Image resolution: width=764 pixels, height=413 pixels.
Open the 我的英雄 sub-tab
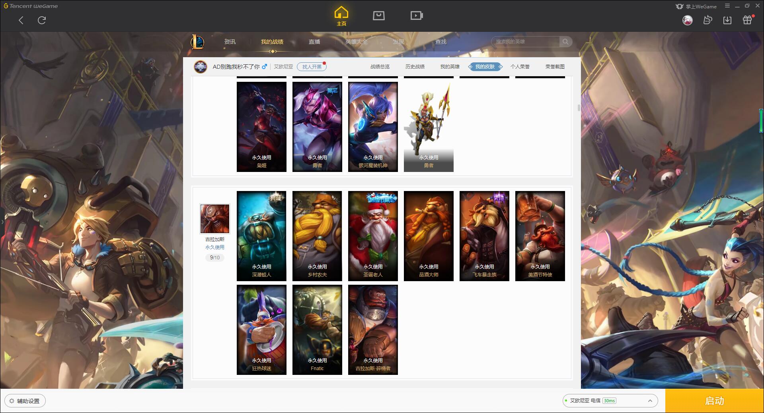[450, 67]
